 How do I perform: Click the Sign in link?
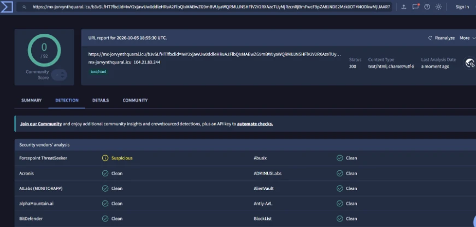462,7
